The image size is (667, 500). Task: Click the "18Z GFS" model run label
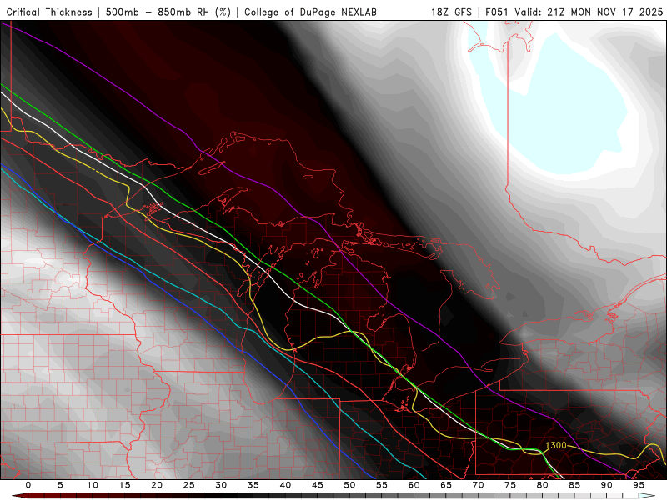point(451,12)
